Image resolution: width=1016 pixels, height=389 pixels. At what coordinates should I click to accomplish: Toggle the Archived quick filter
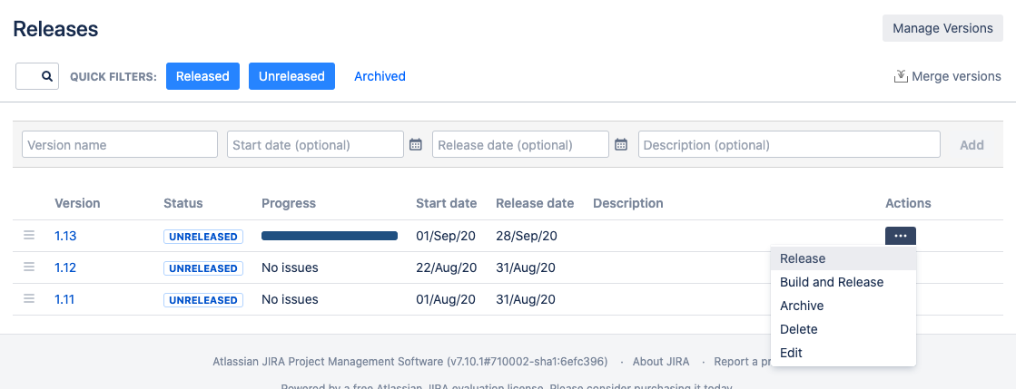click(x=380, y=76)
